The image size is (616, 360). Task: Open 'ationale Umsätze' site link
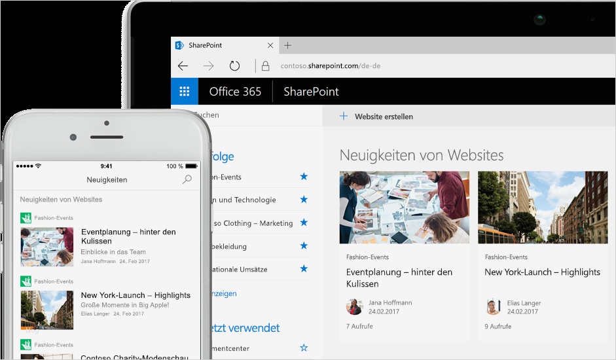[x=240, y=270]
